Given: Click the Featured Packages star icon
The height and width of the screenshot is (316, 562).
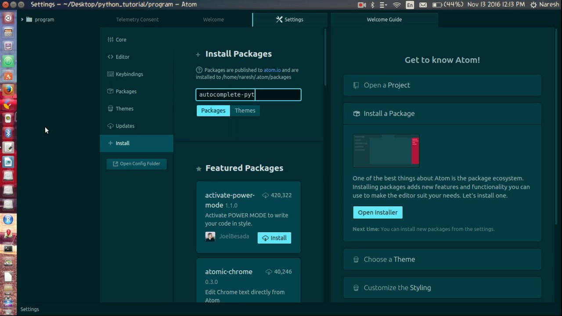Looking at the screenshot, I should 198,169.
